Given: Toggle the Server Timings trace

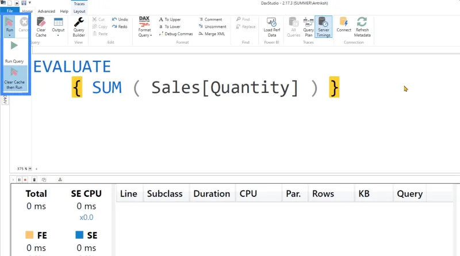Looking at the screenshot, I should coord(324,26).
